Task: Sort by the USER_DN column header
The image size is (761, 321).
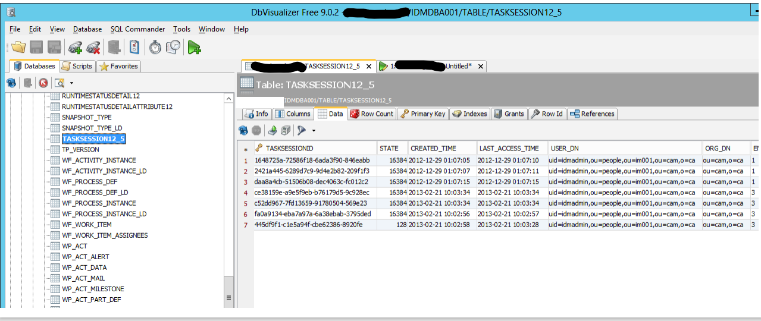Action: (624, 148)
